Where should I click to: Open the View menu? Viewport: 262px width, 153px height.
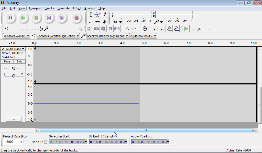click(22, 8)
